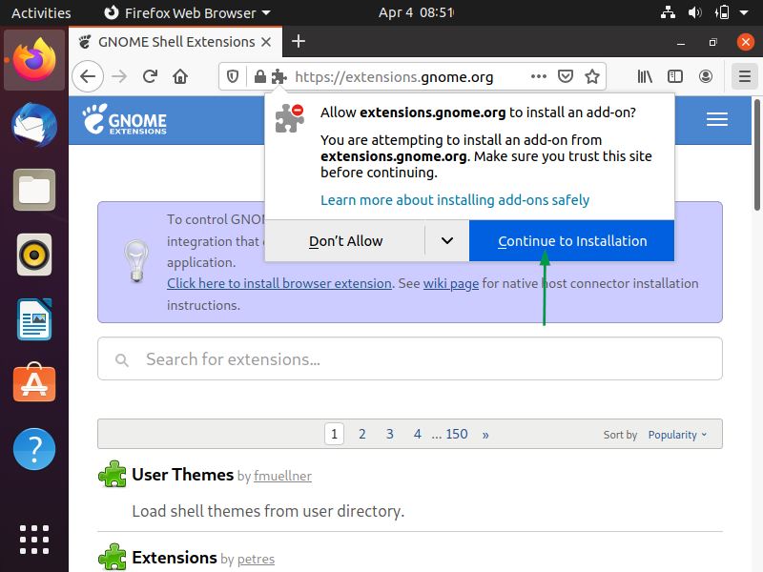Viewport: 763px width, 572px height.
Task: Show Applications grid
Action: tap(34, 540)
